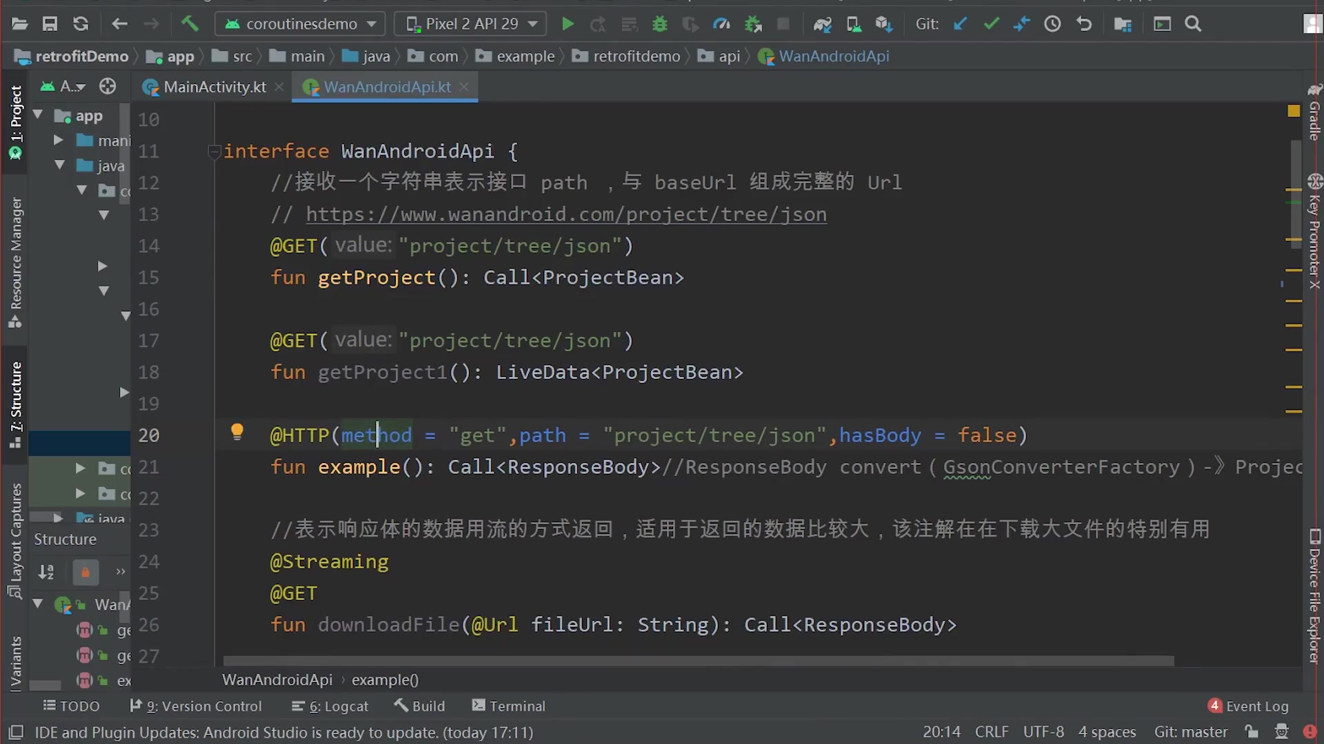This screenshot has width=1324, height=744.
Task: Open the Terminal tool window
Action: [508, 705]
